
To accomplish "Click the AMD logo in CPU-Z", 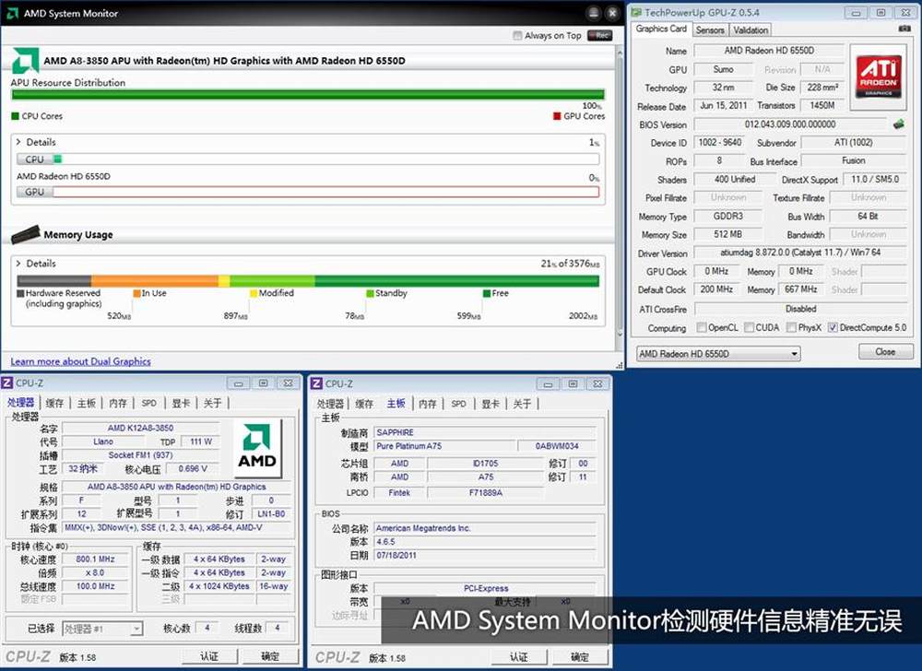I will (x=256, y=449).
